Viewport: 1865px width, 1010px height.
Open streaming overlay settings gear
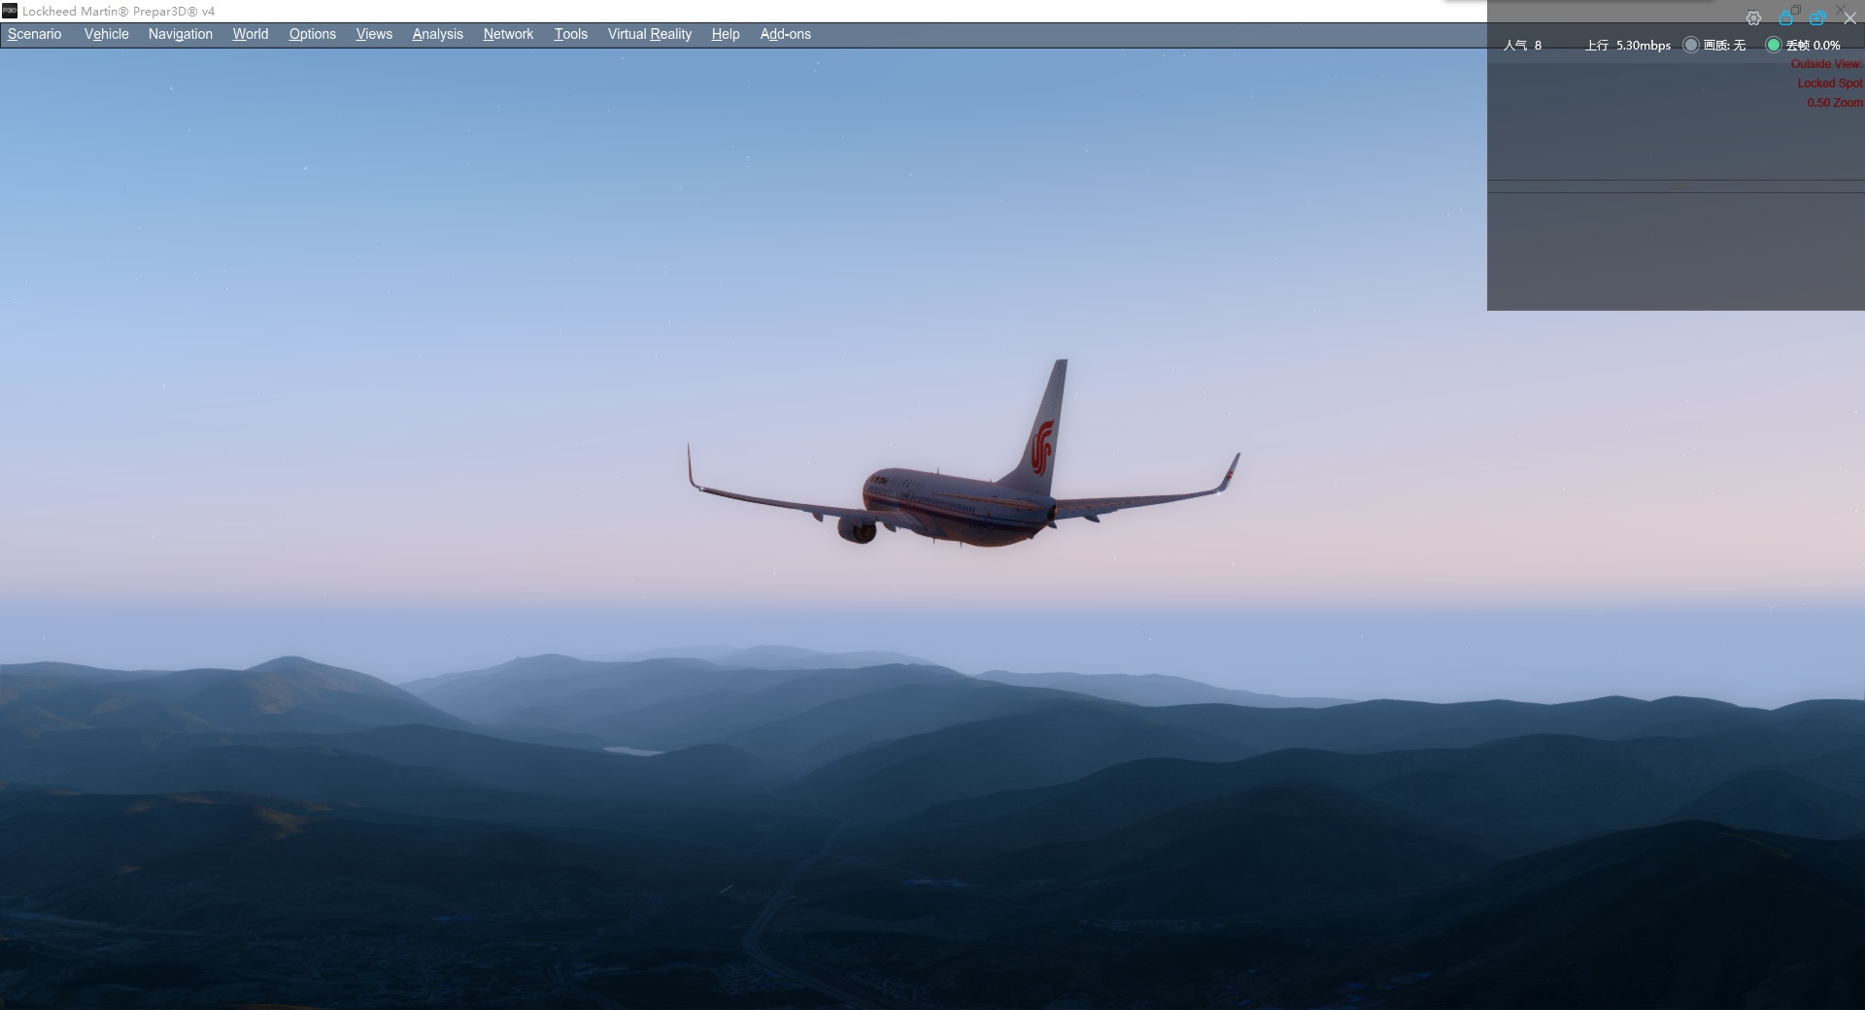click(x=1753, y=18)
